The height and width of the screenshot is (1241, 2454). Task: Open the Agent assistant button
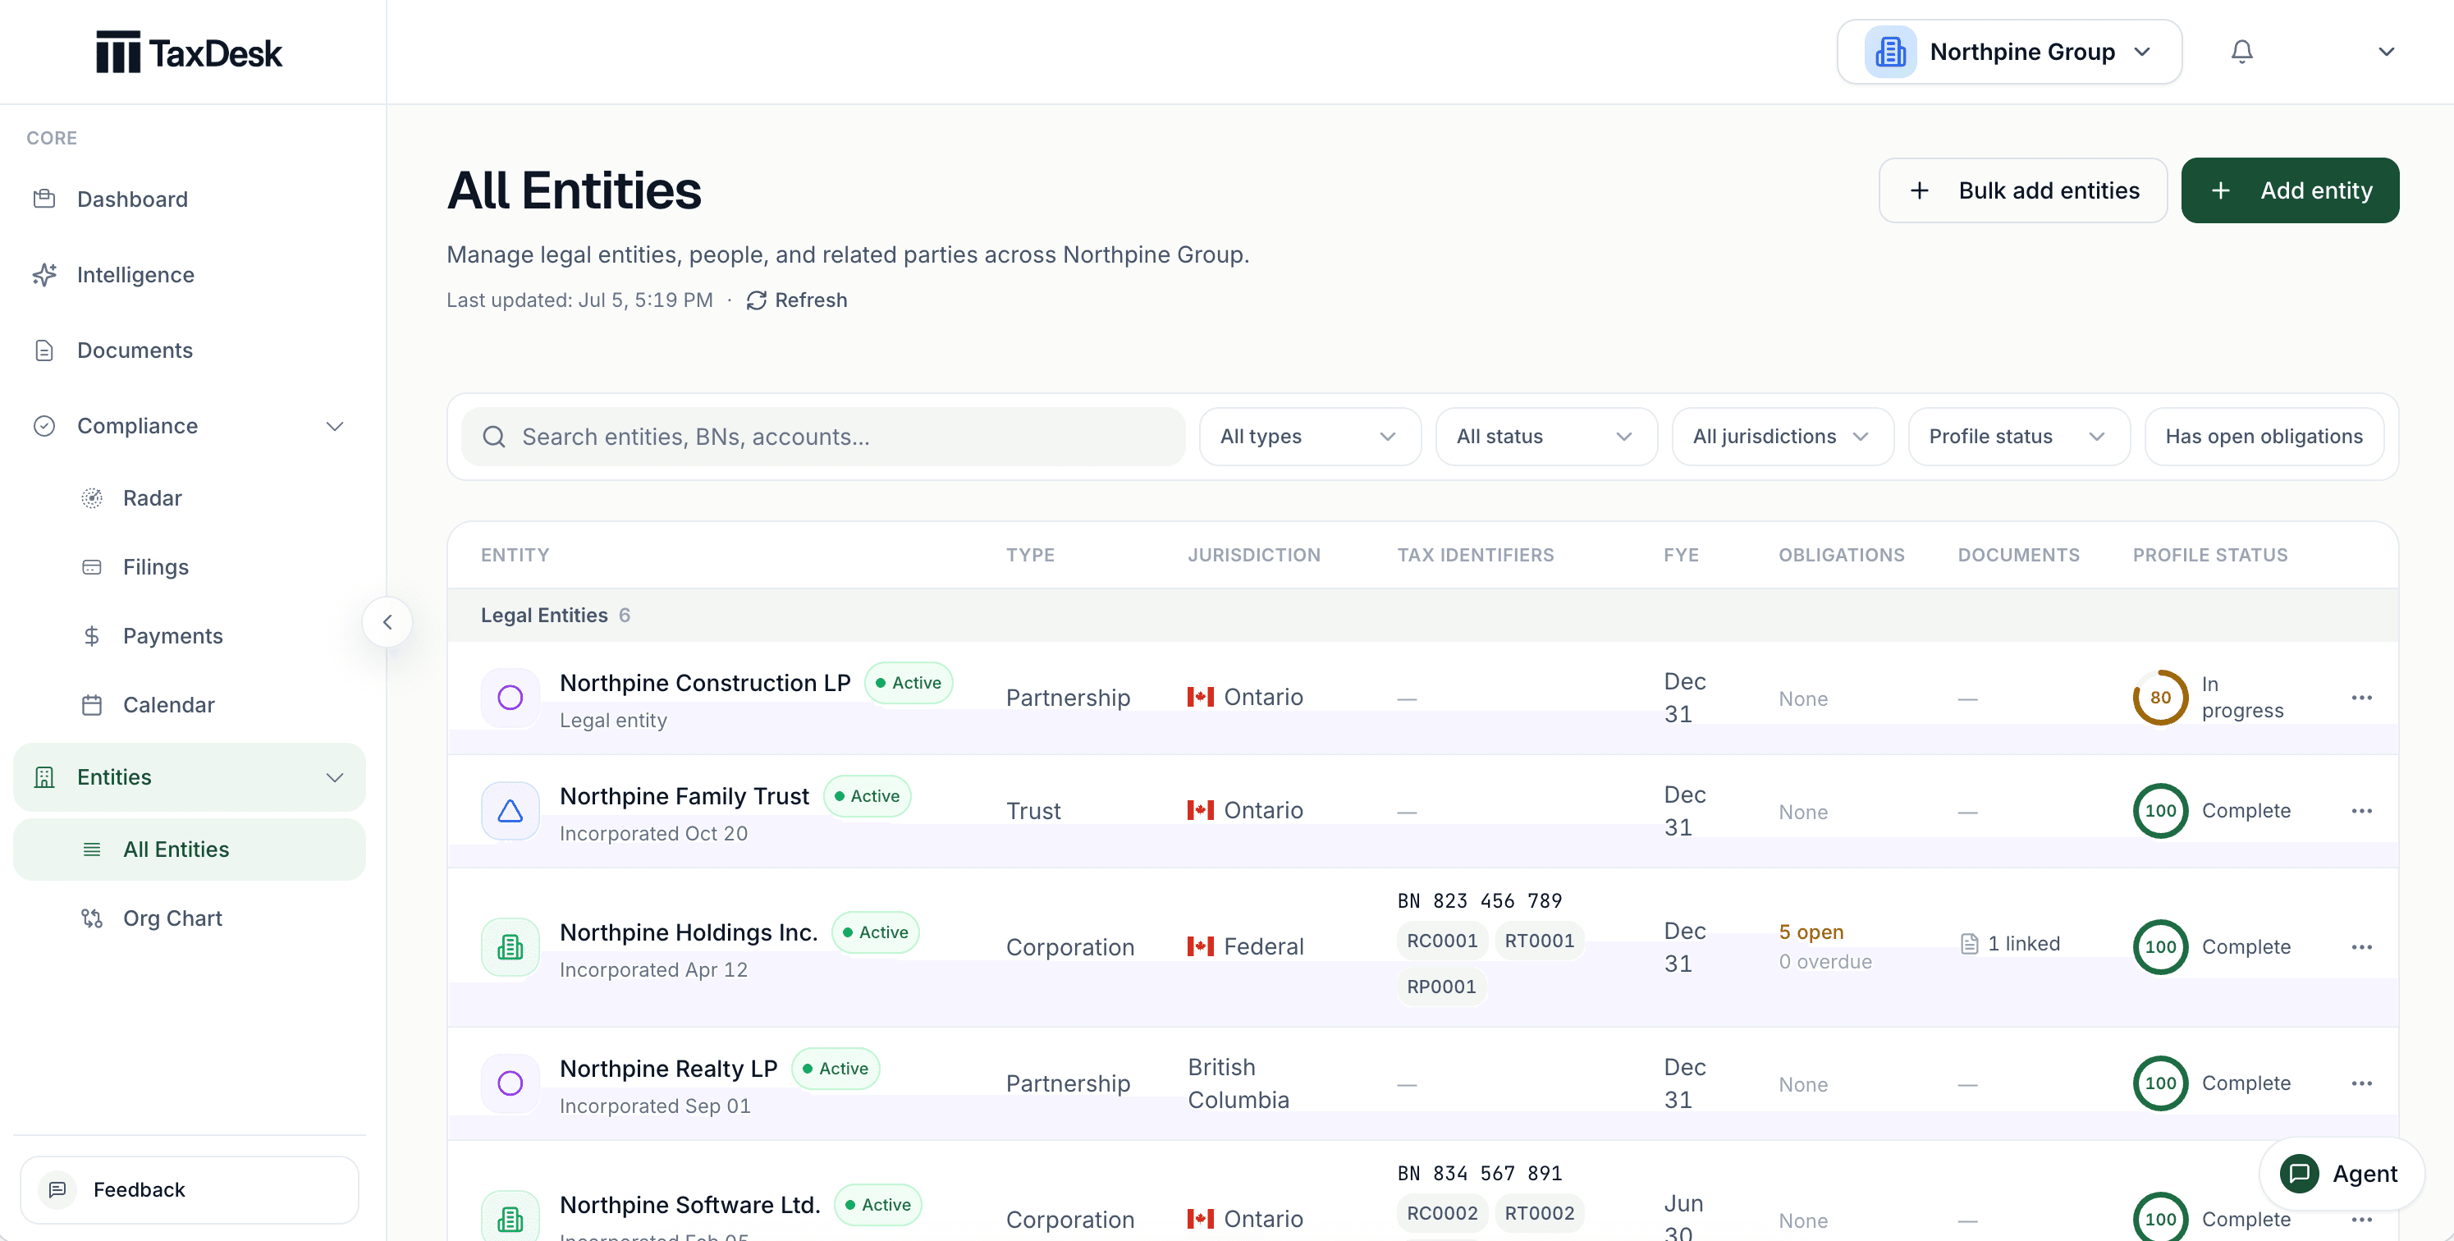(2341, 1174)
